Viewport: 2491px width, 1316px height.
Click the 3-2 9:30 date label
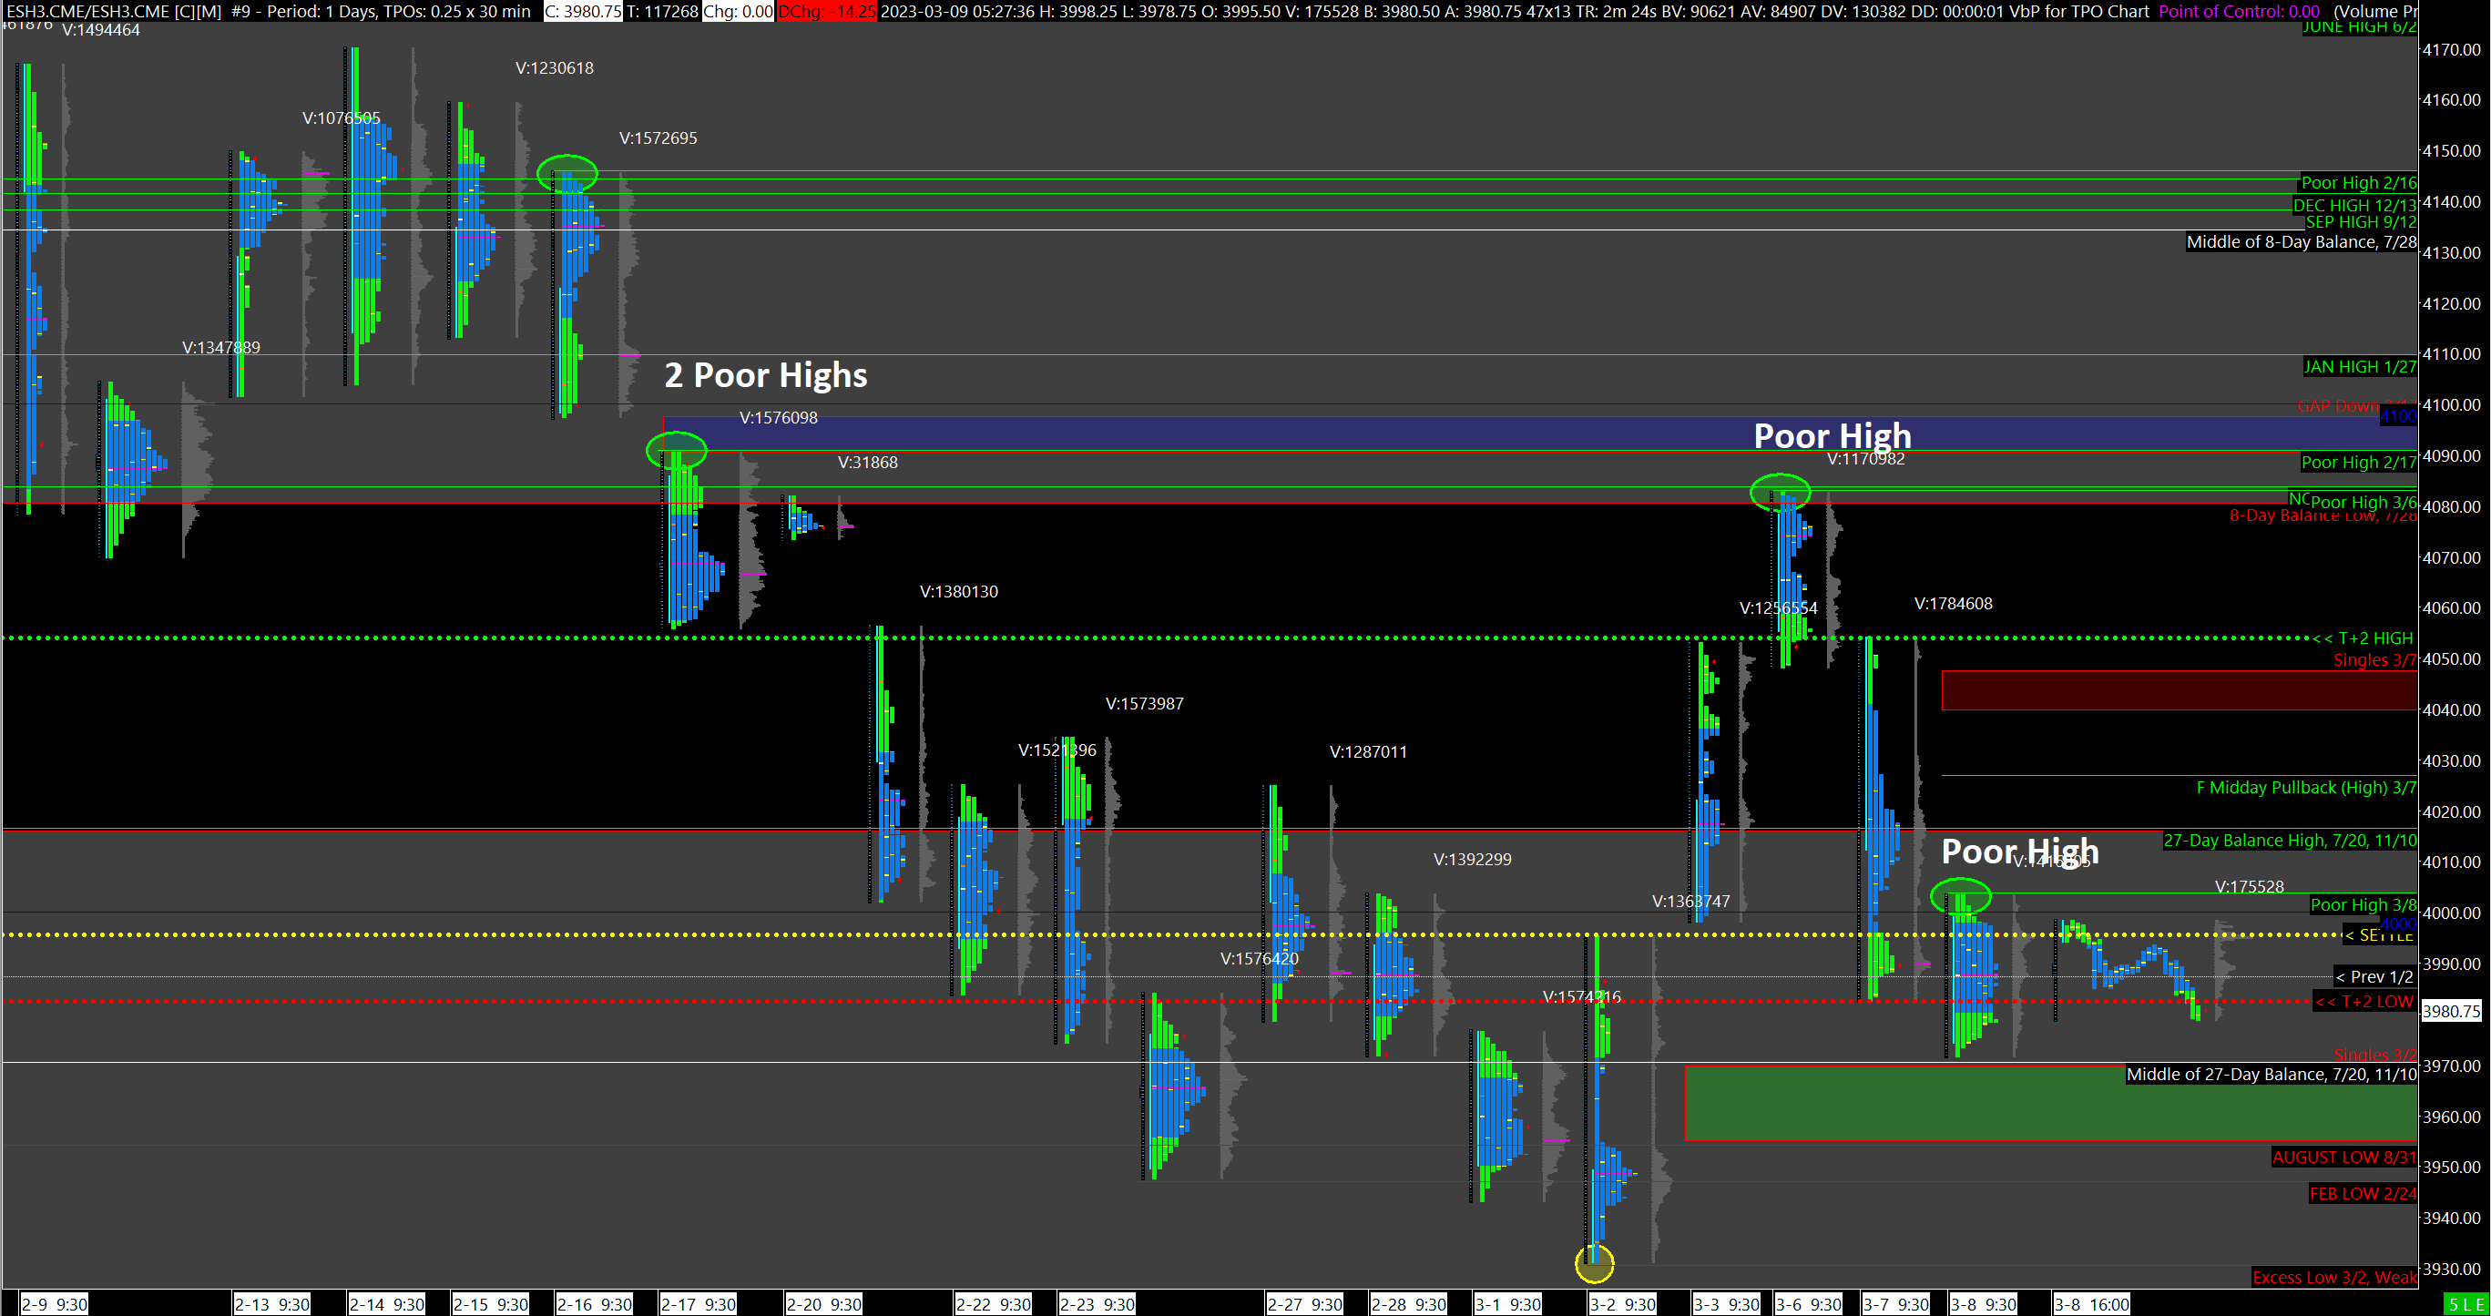tap(1623, 1304)
